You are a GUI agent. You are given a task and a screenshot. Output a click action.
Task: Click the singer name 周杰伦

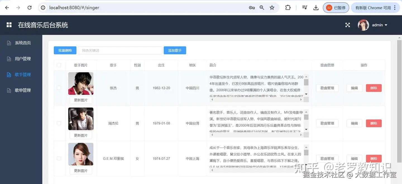pos(113,123)
